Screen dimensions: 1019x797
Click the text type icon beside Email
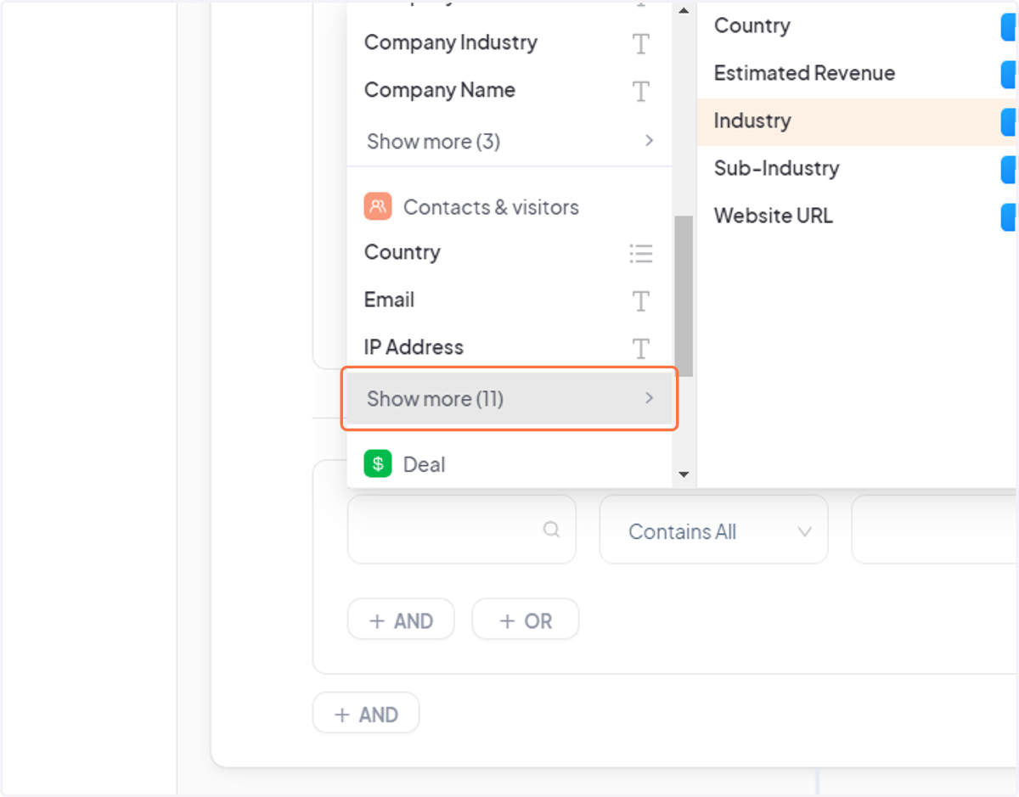point(641,301)
